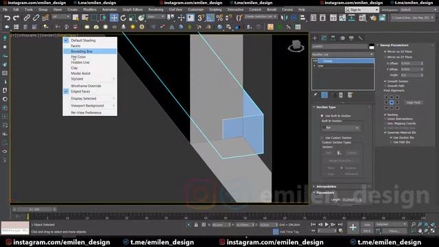This screenshot has width=439, height=247.
Task: Select Use Custom Section radio button
Action: click(322, 138)
